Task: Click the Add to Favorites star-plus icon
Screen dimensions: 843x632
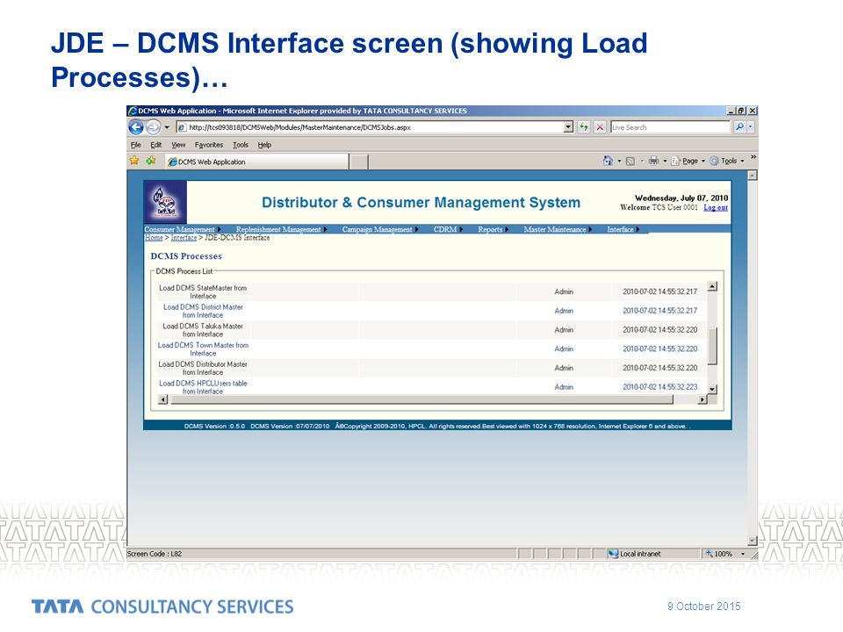Action: click(x=151, y=161)
